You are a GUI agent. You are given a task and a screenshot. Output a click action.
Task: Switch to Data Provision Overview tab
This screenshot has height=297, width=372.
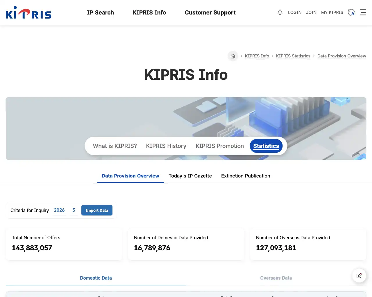130,176
